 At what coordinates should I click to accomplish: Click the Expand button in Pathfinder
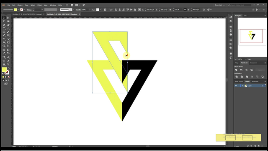(260, 70)
